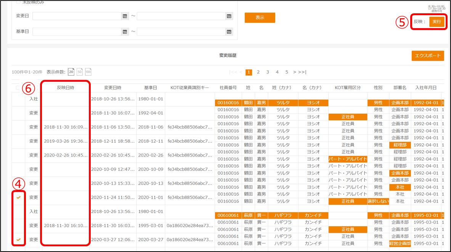Viewport: 451px width, 252px height.
Task: Click 反映日時 cell 2018-11-30 16:09...
Action: coord(66,127)
